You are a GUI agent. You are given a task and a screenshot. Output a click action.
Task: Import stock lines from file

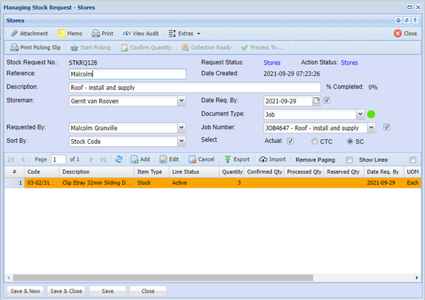point(263,159)
